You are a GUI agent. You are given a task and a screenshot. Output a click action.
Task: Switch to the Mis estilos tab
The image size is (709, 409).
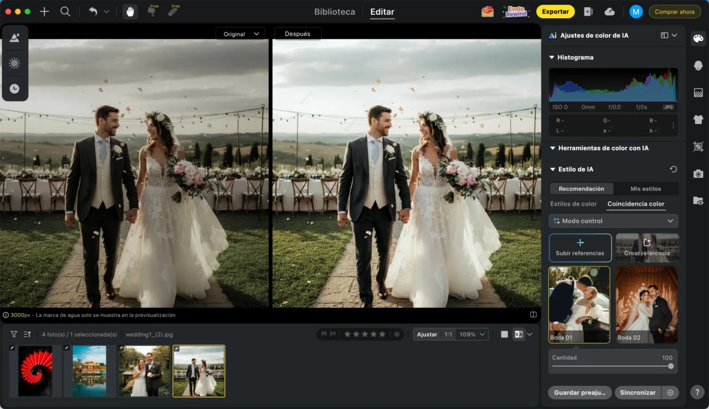point(646,188)
